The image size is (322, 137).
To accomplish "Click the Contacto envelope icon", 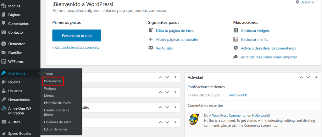I will [3, 32].
